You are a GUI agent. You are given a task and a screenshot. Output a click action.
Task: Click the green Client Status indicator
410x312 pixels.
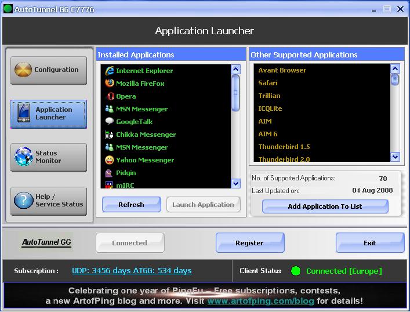point(296,271)
